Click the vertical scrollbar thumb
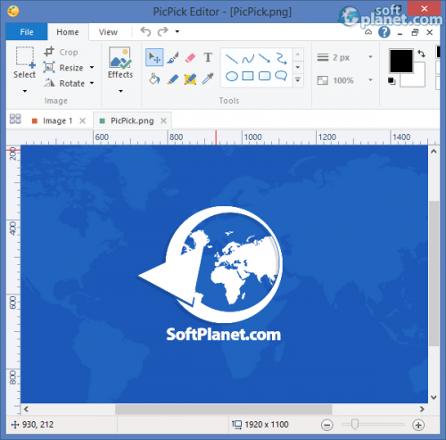Viewport: 446px width, 440px height. [434, 273]
